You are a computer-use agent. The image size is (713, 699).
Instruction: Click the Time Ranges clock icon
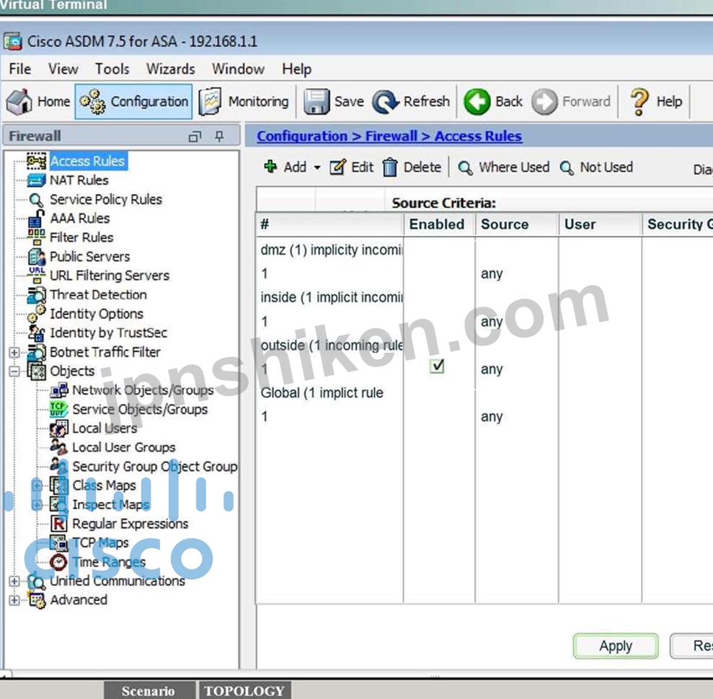pos(58,562)
